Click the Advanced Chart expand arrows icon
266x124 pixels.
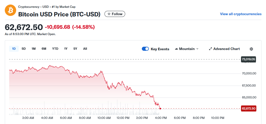click(x=210, y=49)
